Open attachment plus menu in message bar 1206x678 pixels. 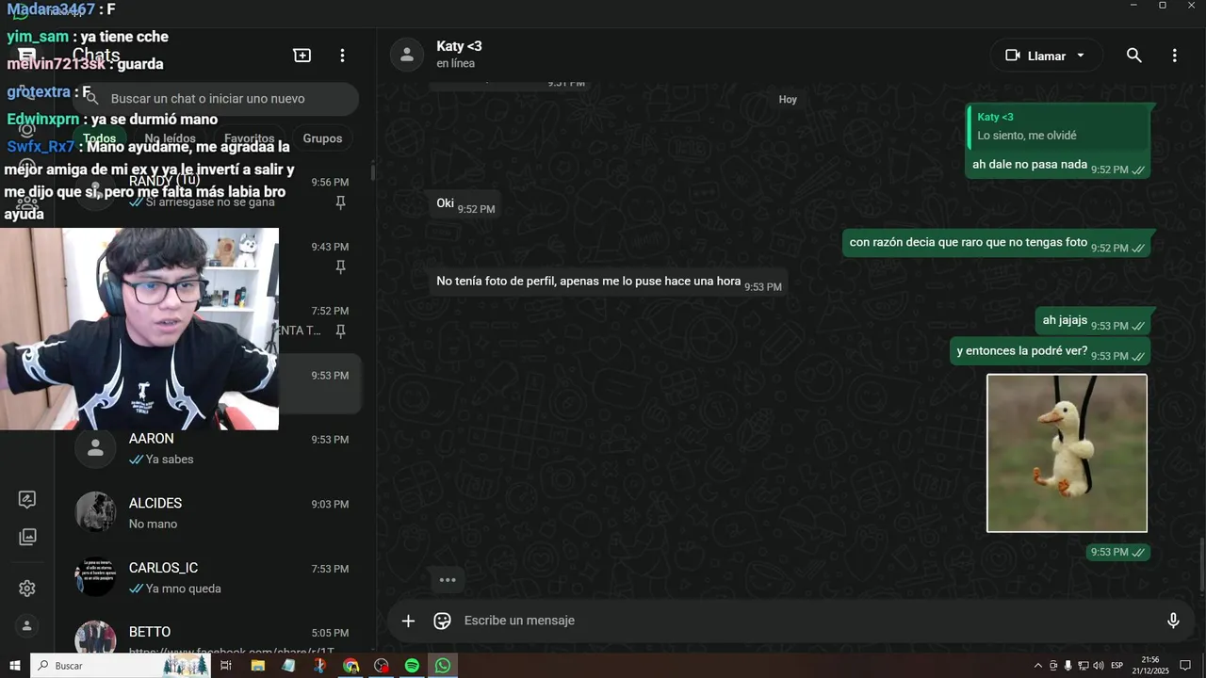tap(408, 621)
